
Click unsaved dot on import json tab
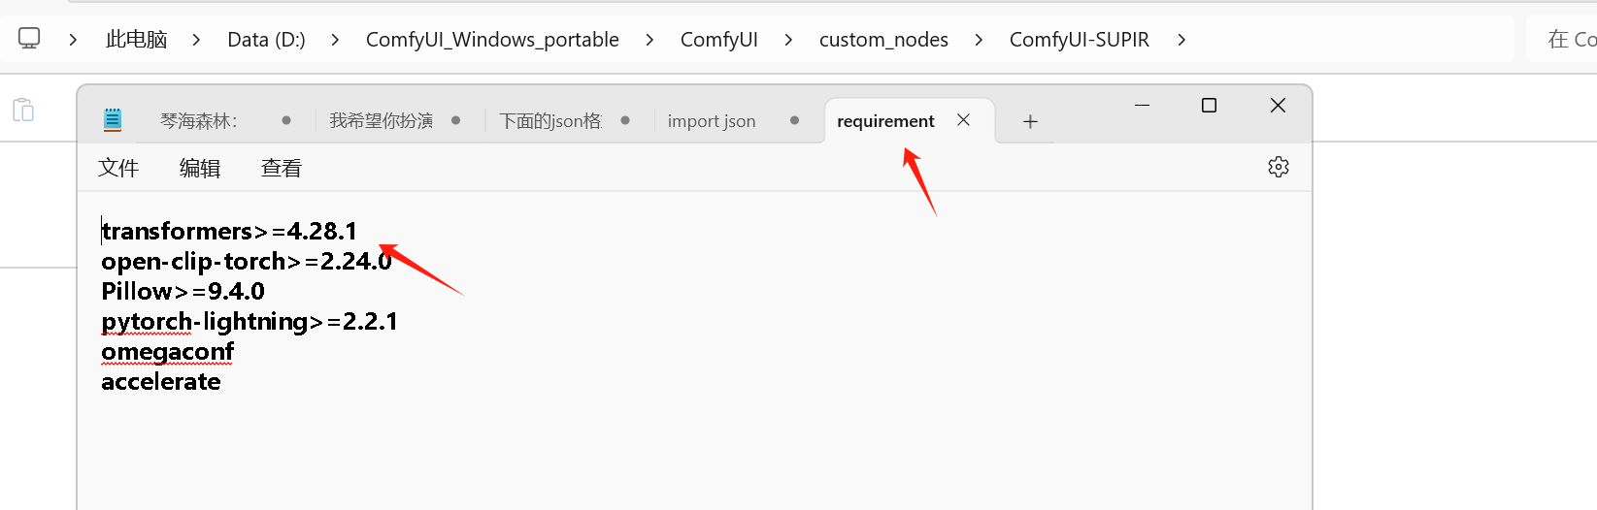coord(794,120)
